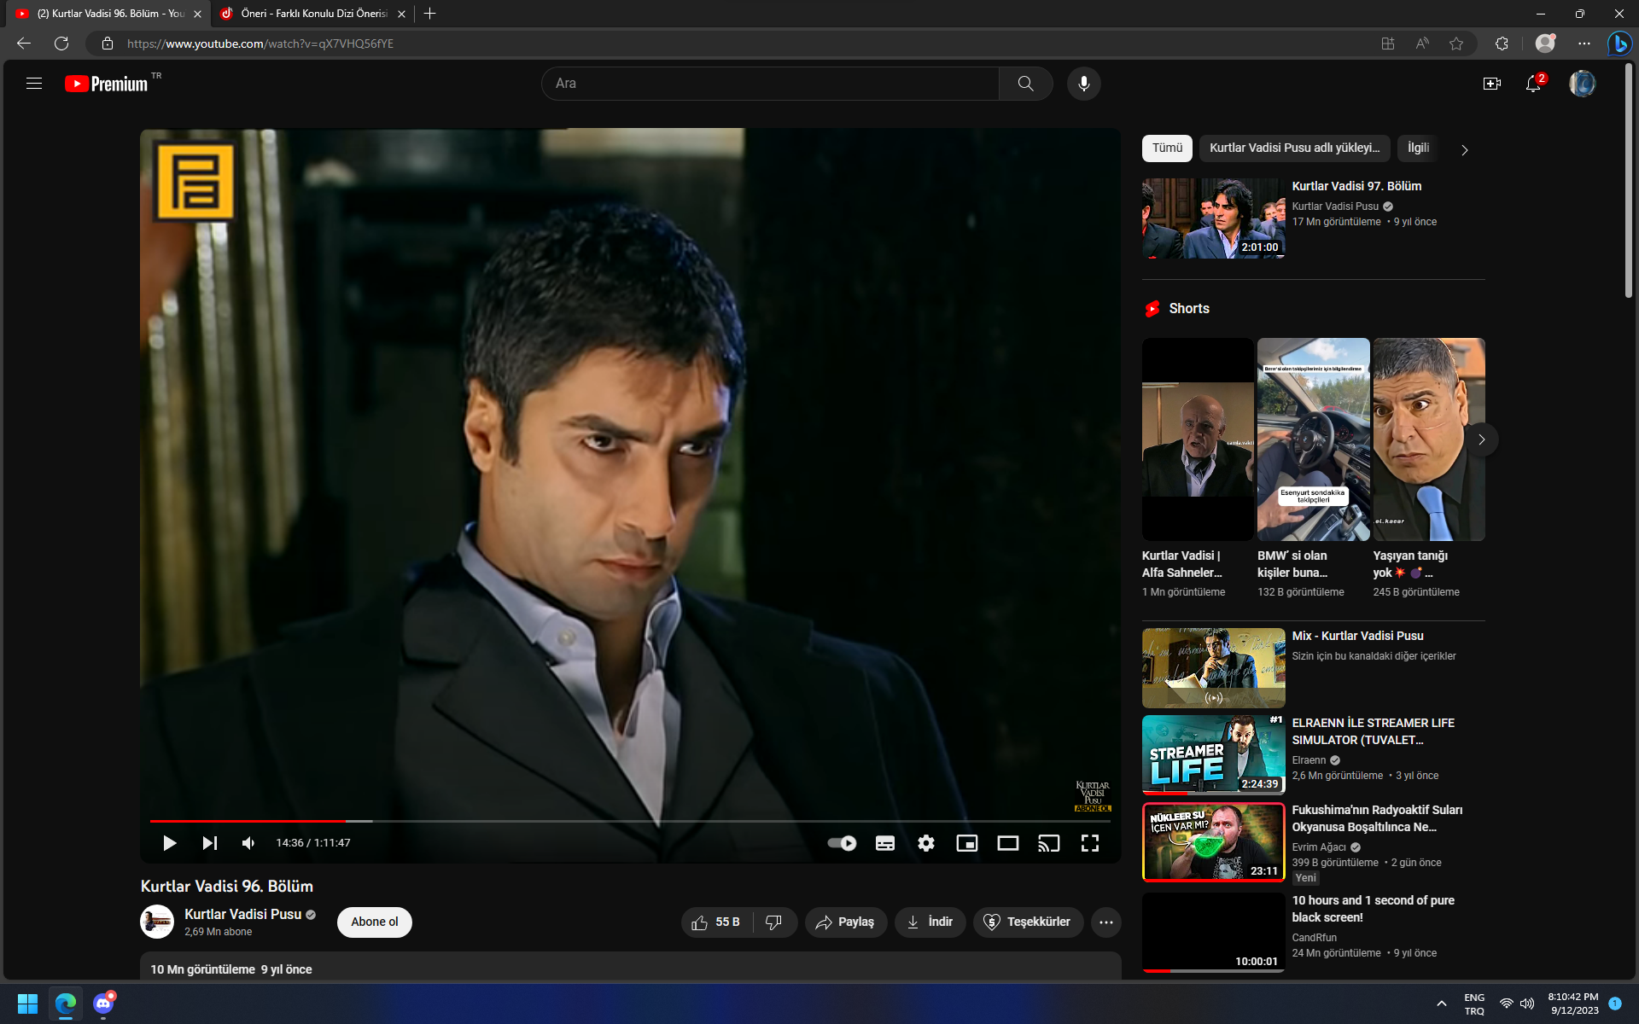1639x1024 pixels.
Task: Click the Paylaş share button
Action: tap(846, 922)
